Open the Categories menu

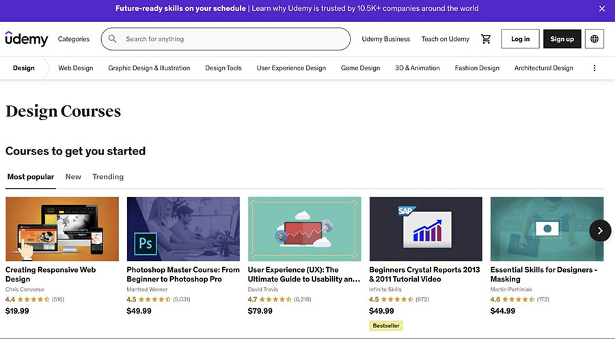pyautogui.click(x=74, y=39)
